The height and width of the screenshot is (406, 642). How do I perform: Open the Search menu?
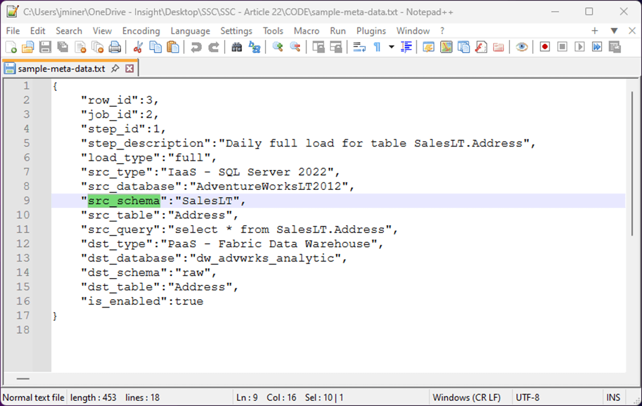click(x=69, y=31)
